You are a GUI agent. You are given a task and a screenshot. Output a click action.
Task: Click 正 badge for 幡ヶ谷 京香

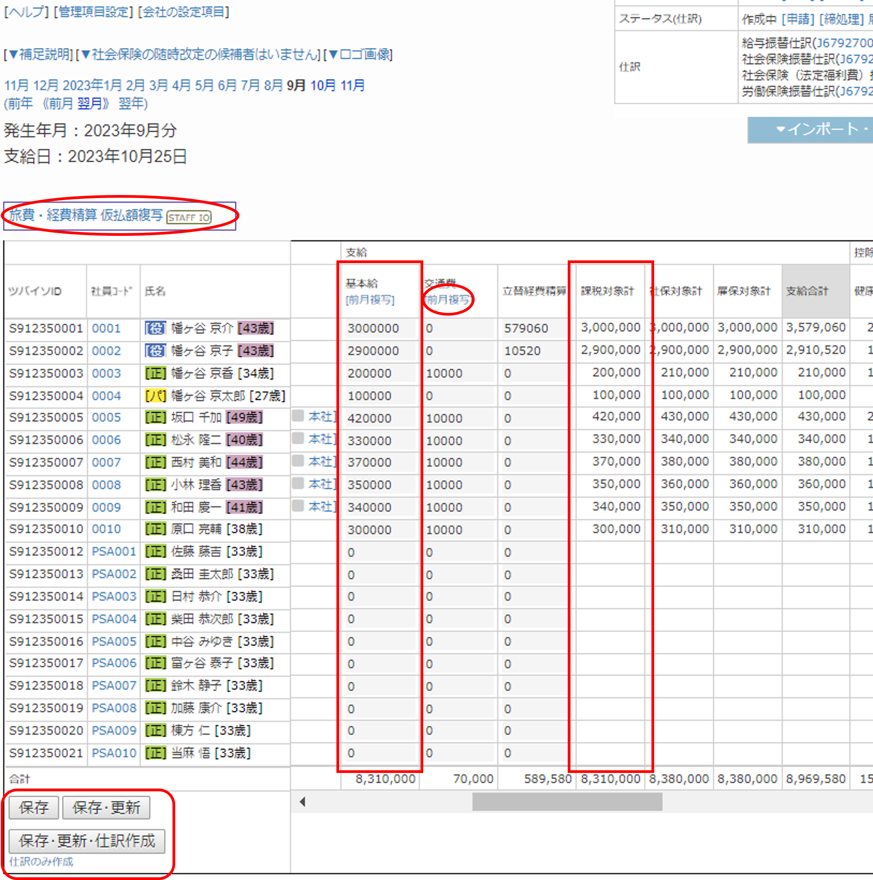[x=155, y=373]
